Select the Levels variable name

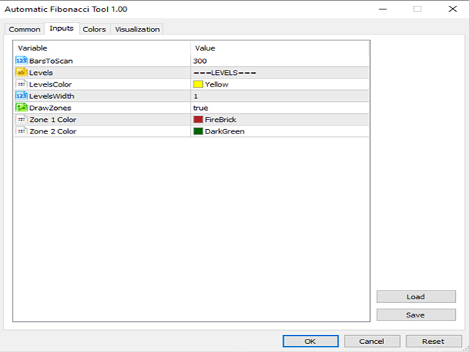click(x=41, y=73)
